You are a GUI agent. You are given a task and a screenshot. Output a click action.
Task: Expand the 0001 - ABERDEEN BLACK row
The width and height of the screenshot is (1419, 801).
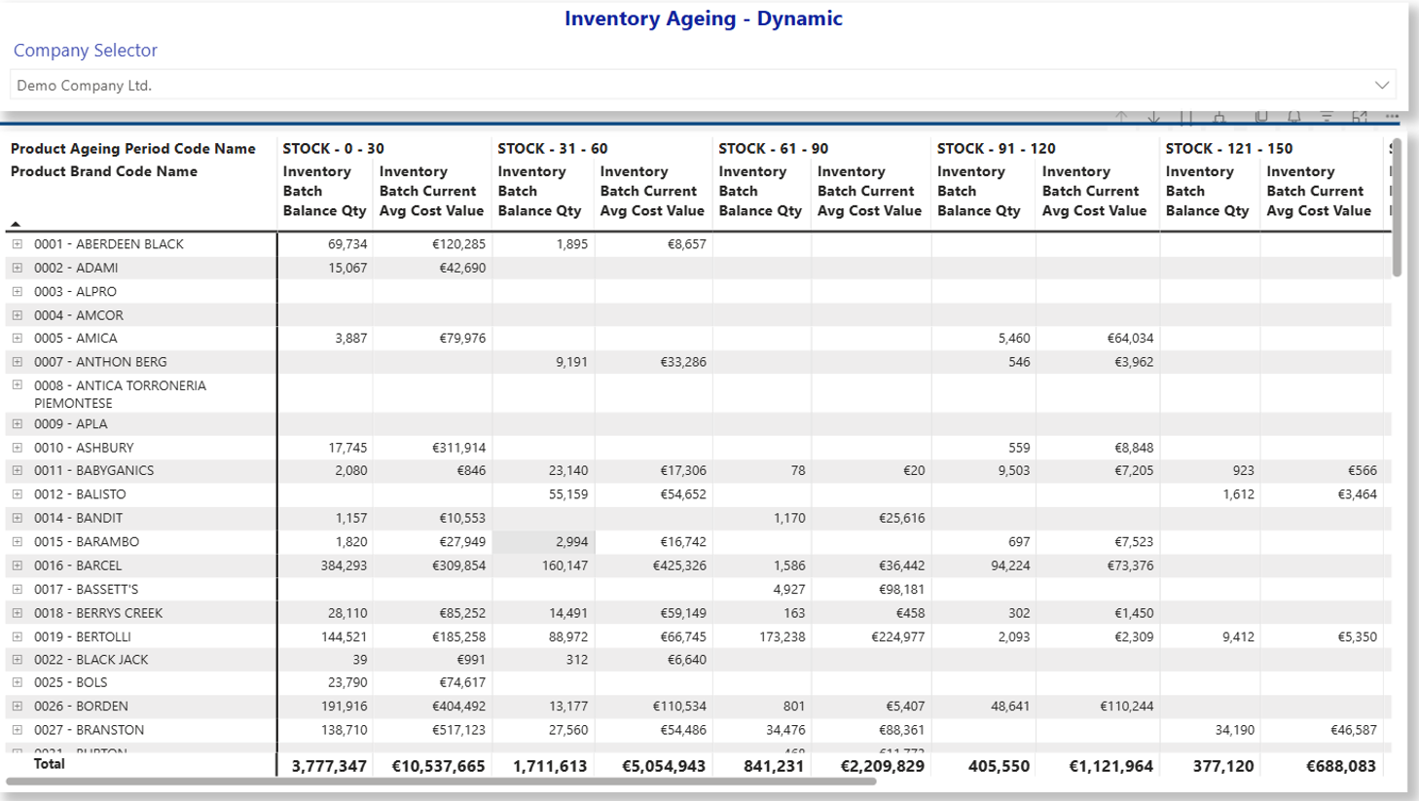point(18,244)
